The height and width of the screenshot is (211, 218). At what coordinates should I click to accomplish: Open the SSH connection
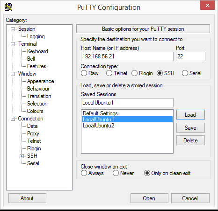pyautogui.click(x=149, y=198)
